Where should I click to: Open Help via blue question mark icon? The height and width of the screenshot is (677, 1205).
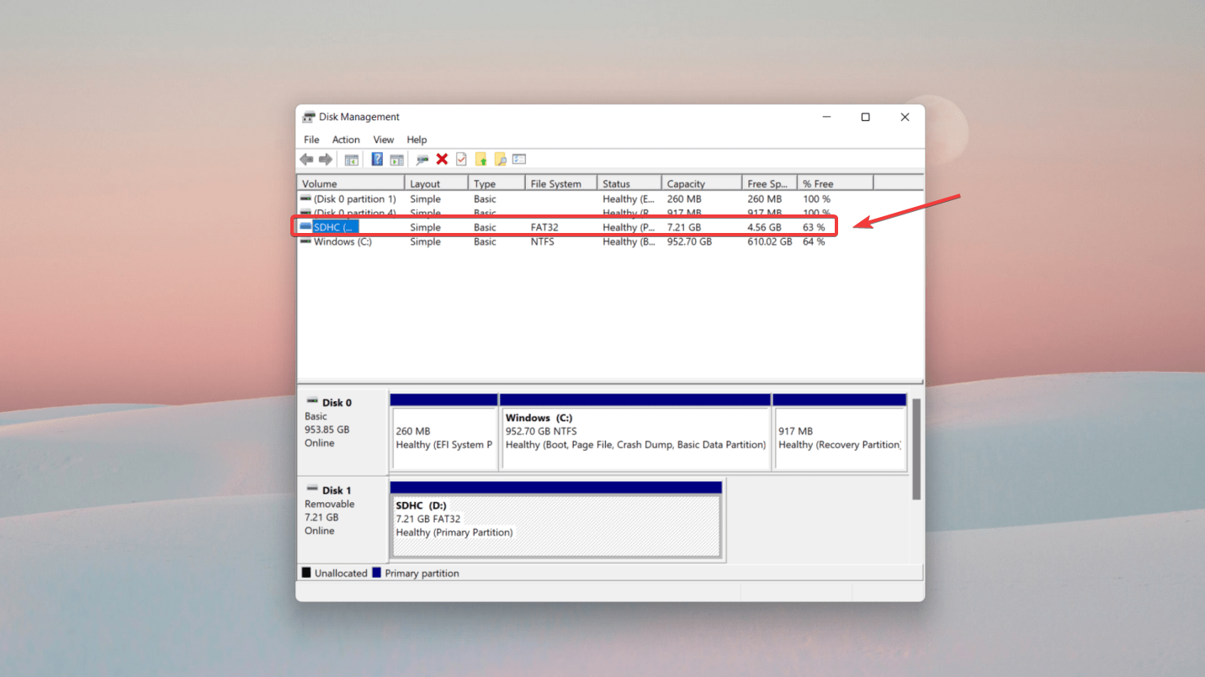pos(377,160)
